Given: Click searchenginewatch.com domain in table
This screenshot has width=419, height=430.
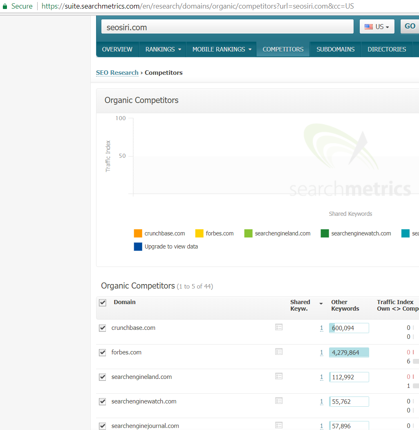Looking at the screenshot, I should click(144, 401).
